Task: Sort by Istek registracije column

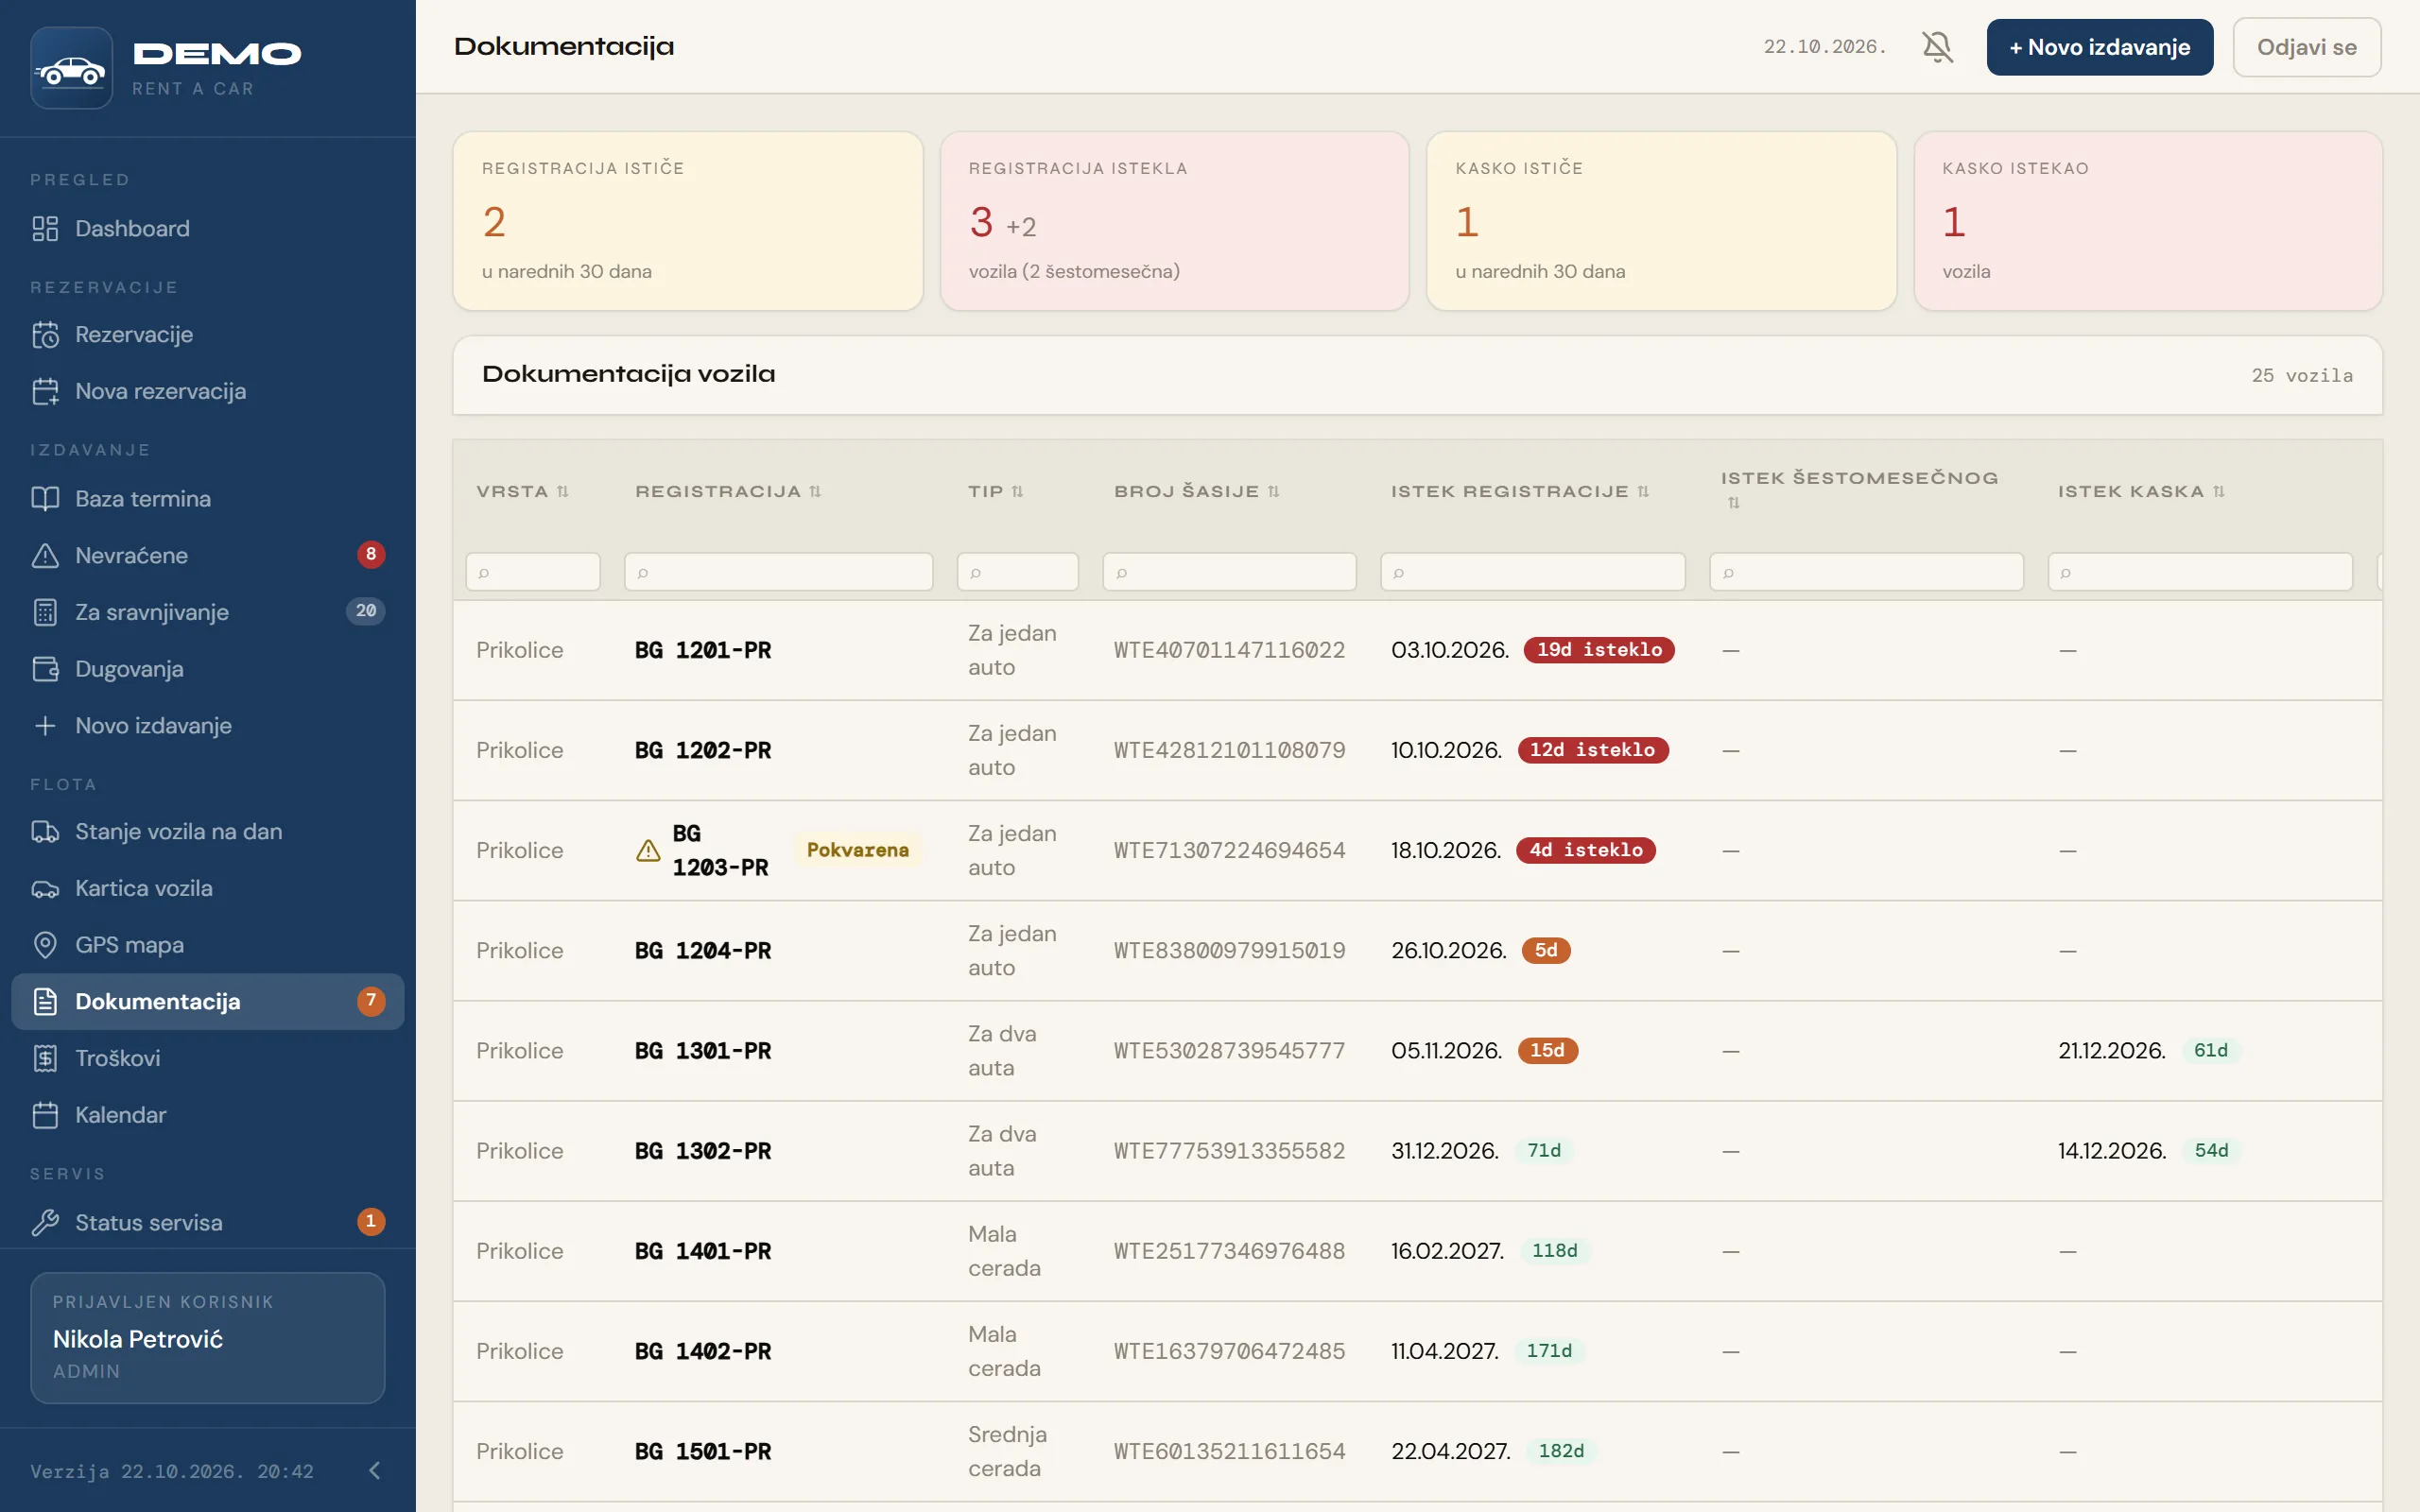Action: (1520, 491)
